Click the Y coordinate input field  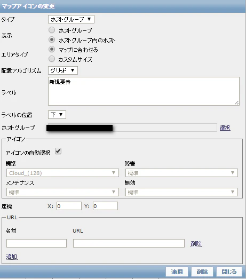(105, 206)
